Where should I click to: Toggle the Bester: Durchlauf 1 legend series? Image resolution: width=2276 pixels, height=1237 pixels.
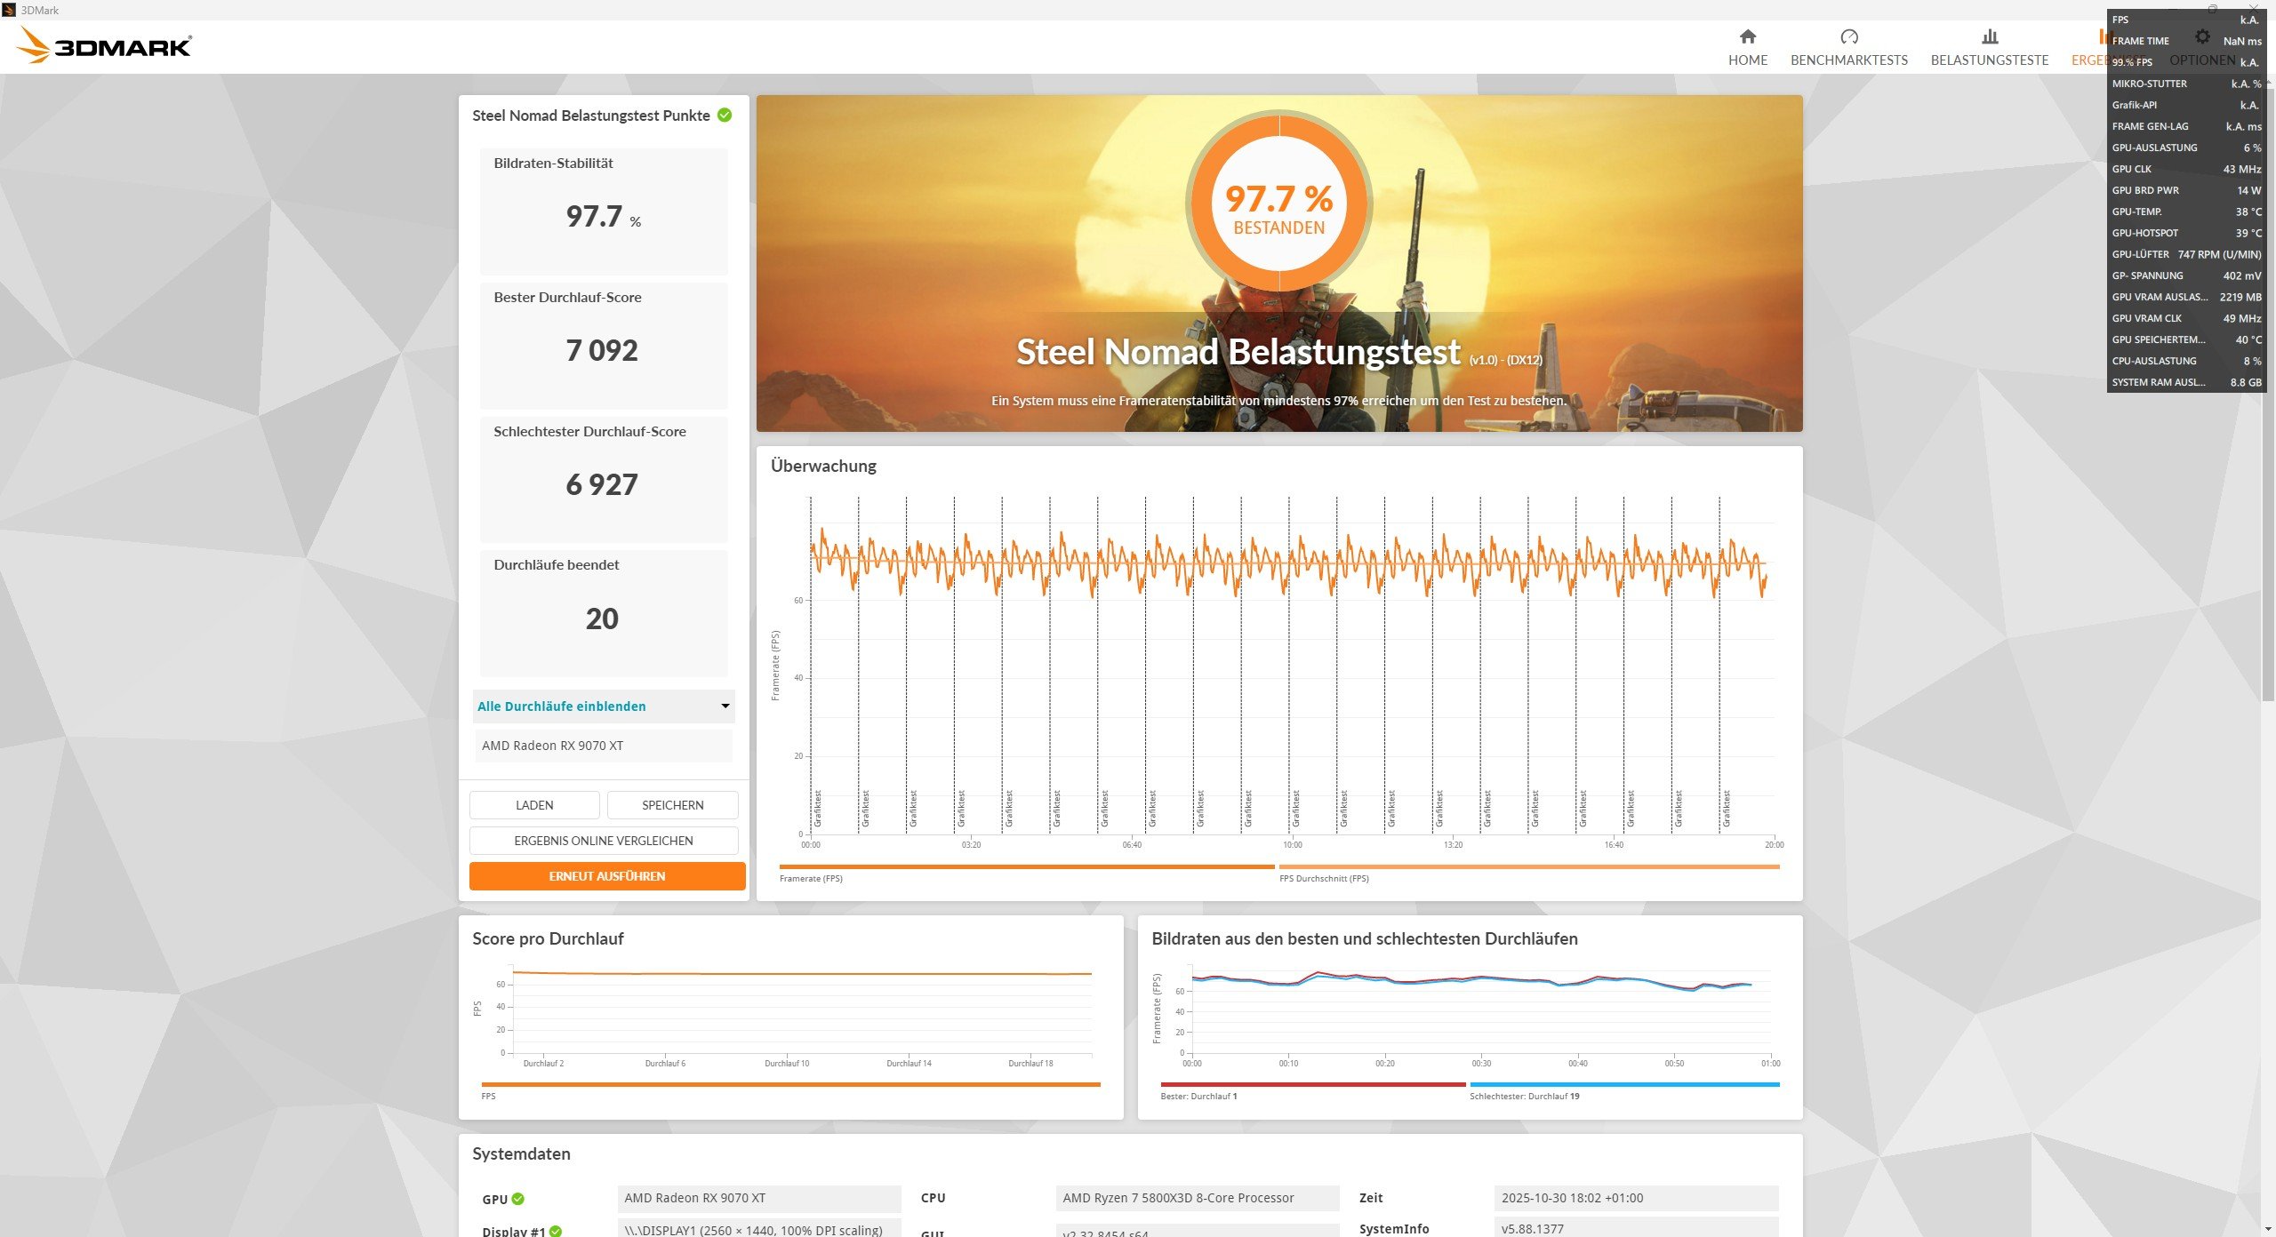click(1198, 1096)
